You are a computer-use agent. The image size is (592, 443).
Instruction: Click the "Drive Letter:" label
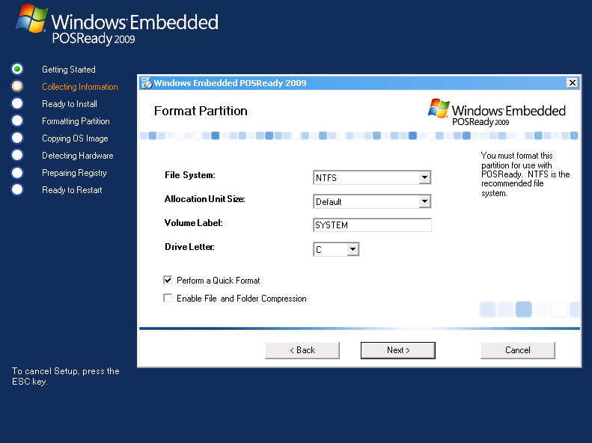pyautogui.click(x=189, y=247)
